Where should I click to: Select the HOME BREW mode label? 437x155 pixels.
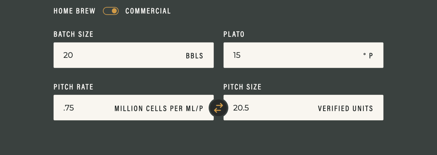point(75,11)
